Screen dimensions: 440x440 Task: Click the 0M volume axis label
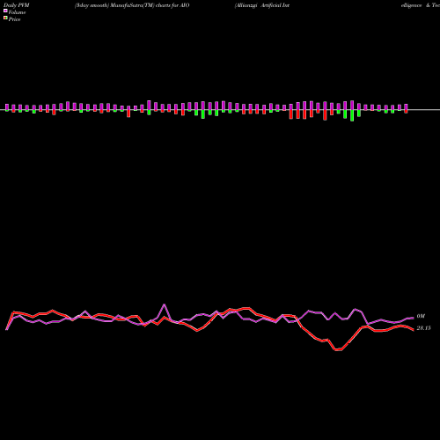point(421,316)
